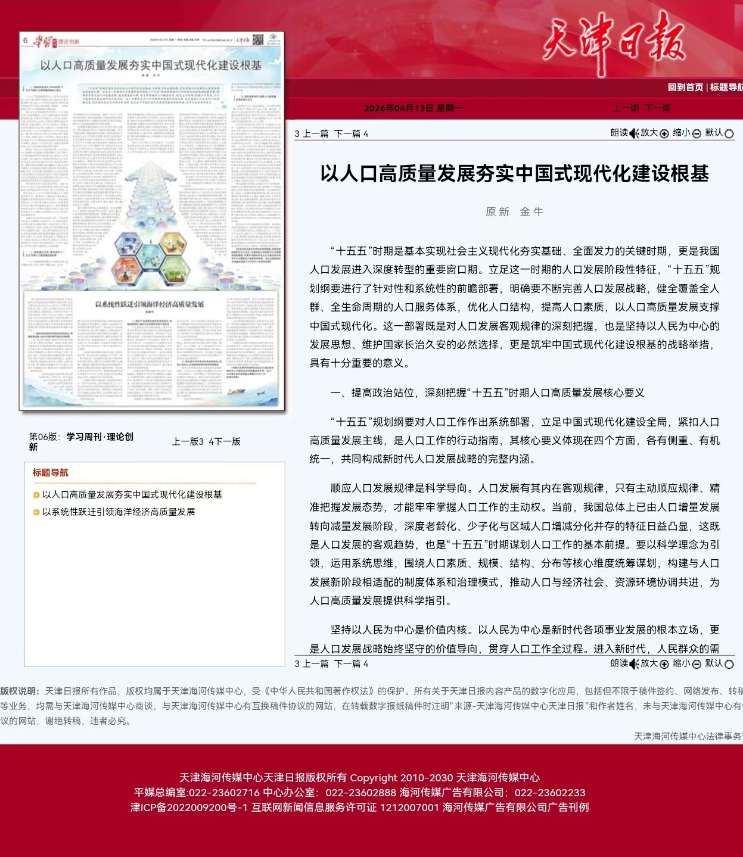Go to previous issue via 上一期
The image size is (743, 857).
coord(626,108)
